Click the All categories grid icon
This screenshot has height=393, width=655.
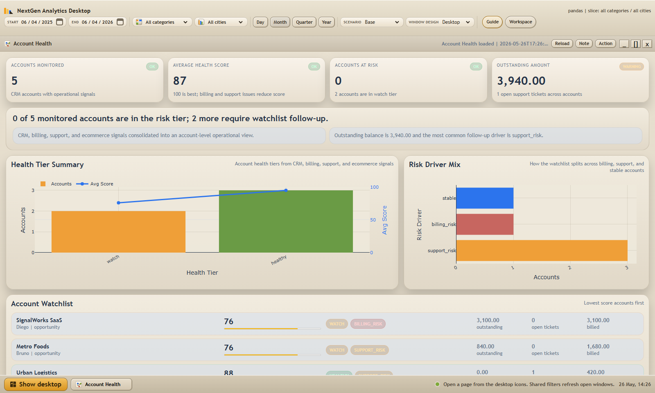(139, 22)
